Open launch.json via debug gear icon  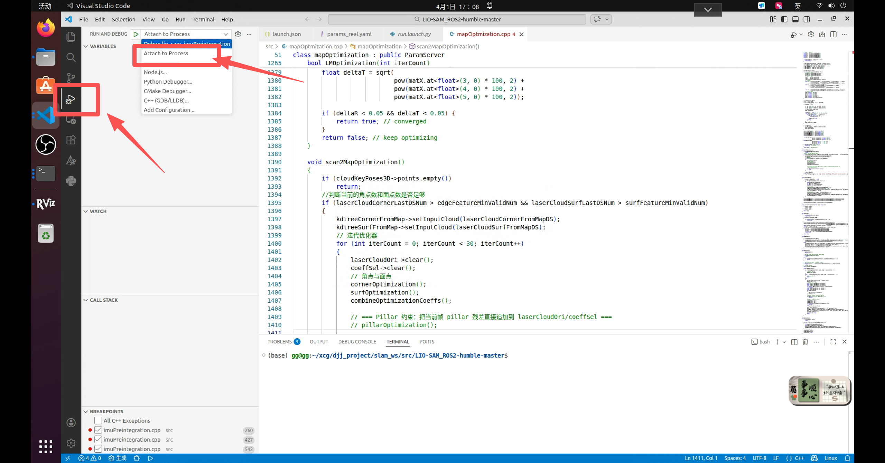point(238,34)
